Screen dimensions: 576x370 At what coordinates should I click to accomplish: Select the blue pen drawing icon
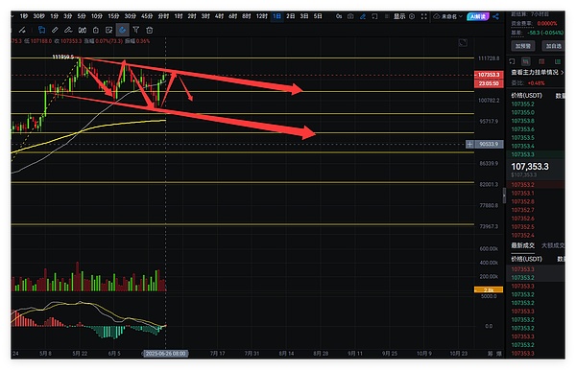pos(363,16)
